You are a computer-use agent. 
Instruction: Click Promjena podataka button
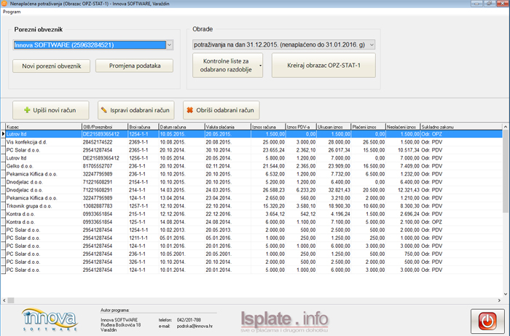click(x=134, y=66)
